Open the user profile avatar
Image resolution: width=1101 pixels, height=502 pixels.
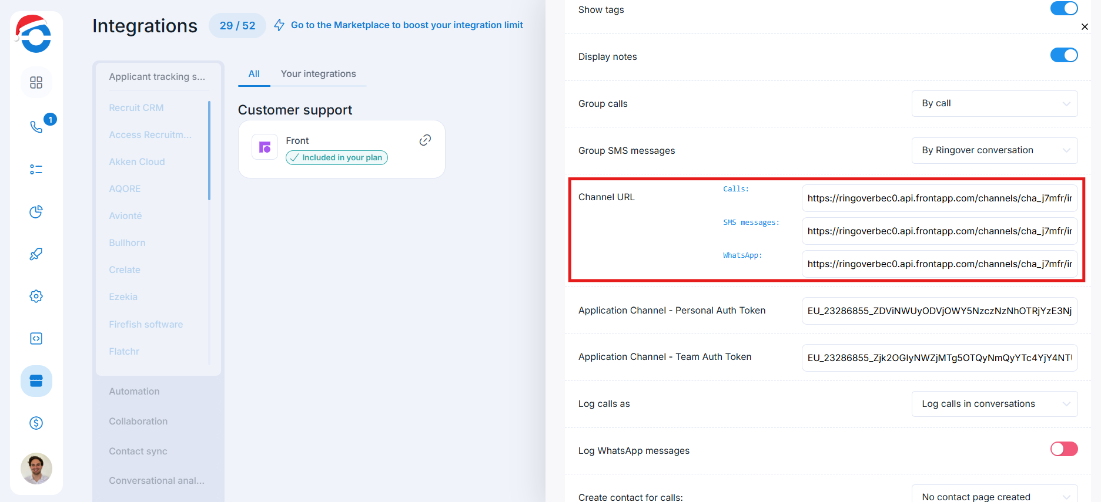click(x=36, y=469)
